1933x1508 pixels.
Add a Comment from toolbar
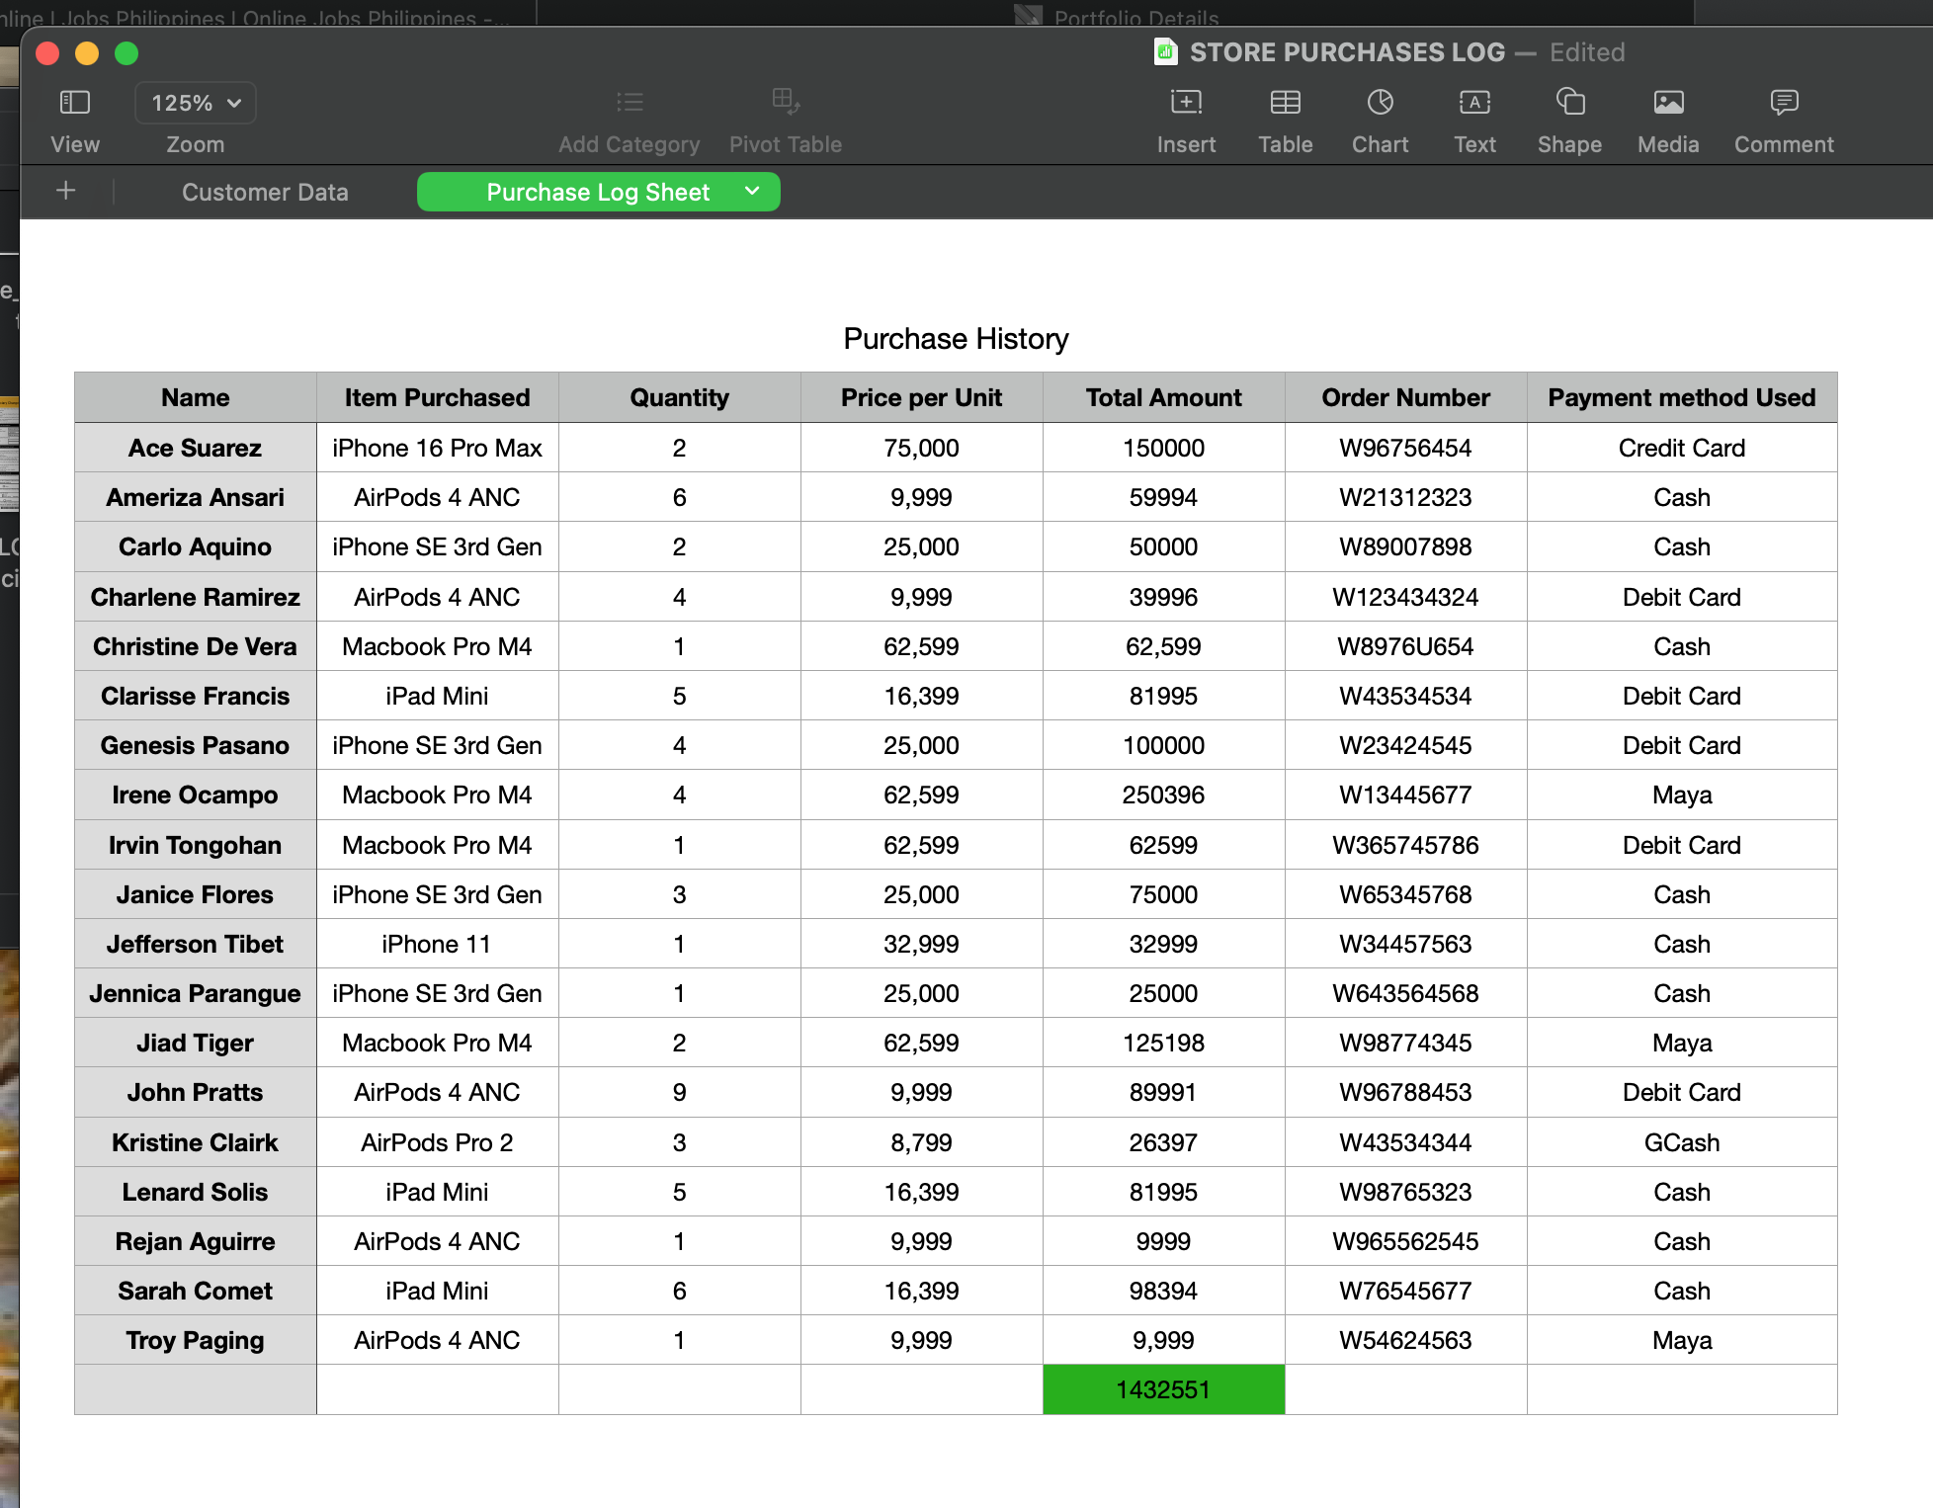point(1784,102)
